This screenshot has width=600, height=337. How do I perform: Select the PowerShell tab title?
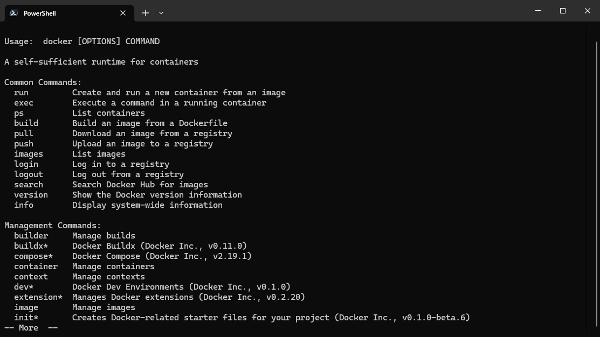pyautogui.click(x=40, y=13)
